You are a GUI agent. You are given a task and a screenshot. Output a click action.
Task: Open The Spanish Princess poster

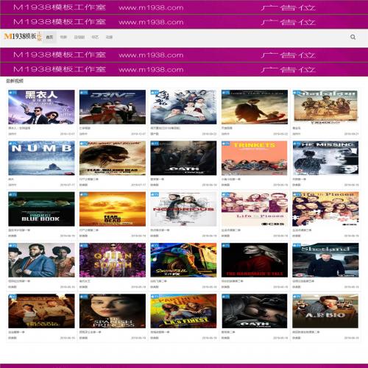[113, 311]
